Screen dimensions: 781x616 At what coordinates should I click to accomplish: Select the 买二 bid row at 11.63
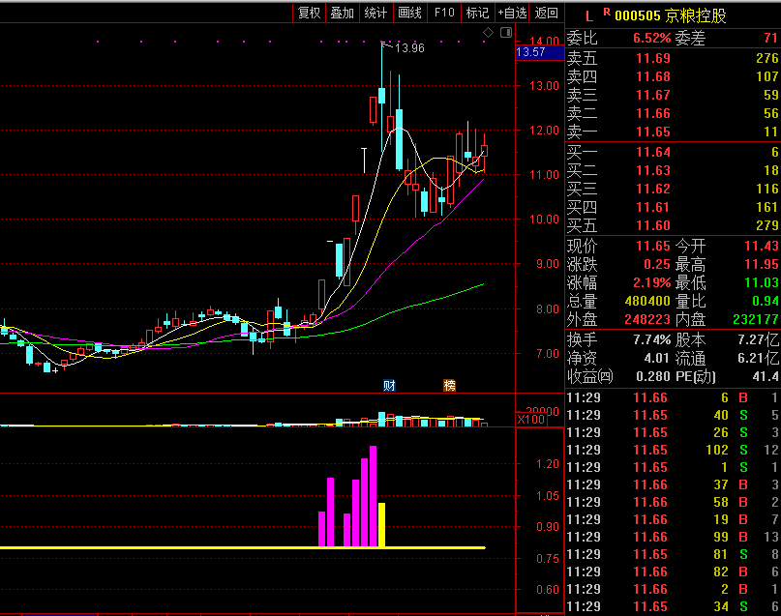click(673, 170)
